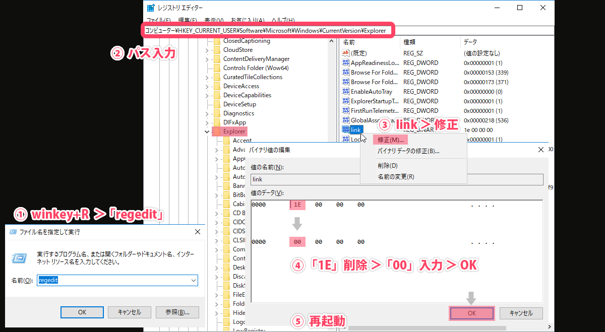Click the ClosedCaptioning folder icon
This screenshot has height=332, width=605.
217,41
